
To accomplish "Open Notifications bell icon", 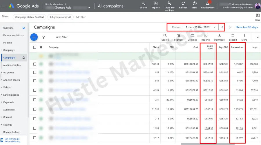I will (208, 3).
